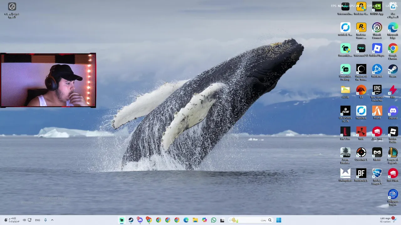Viewport: 401px width, 225px height.
Task: Open the Riot Client desktop shortcut
Action: point(393,175)
